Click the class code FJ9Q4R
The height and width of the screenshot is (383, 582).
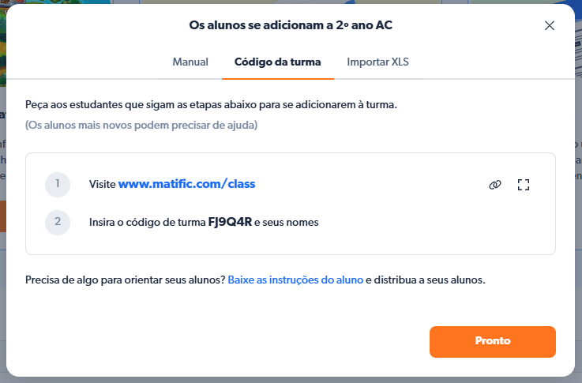230,223
